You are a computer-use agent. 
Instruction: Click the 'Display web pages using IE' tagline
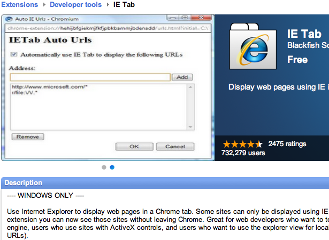tap(279, 87)
